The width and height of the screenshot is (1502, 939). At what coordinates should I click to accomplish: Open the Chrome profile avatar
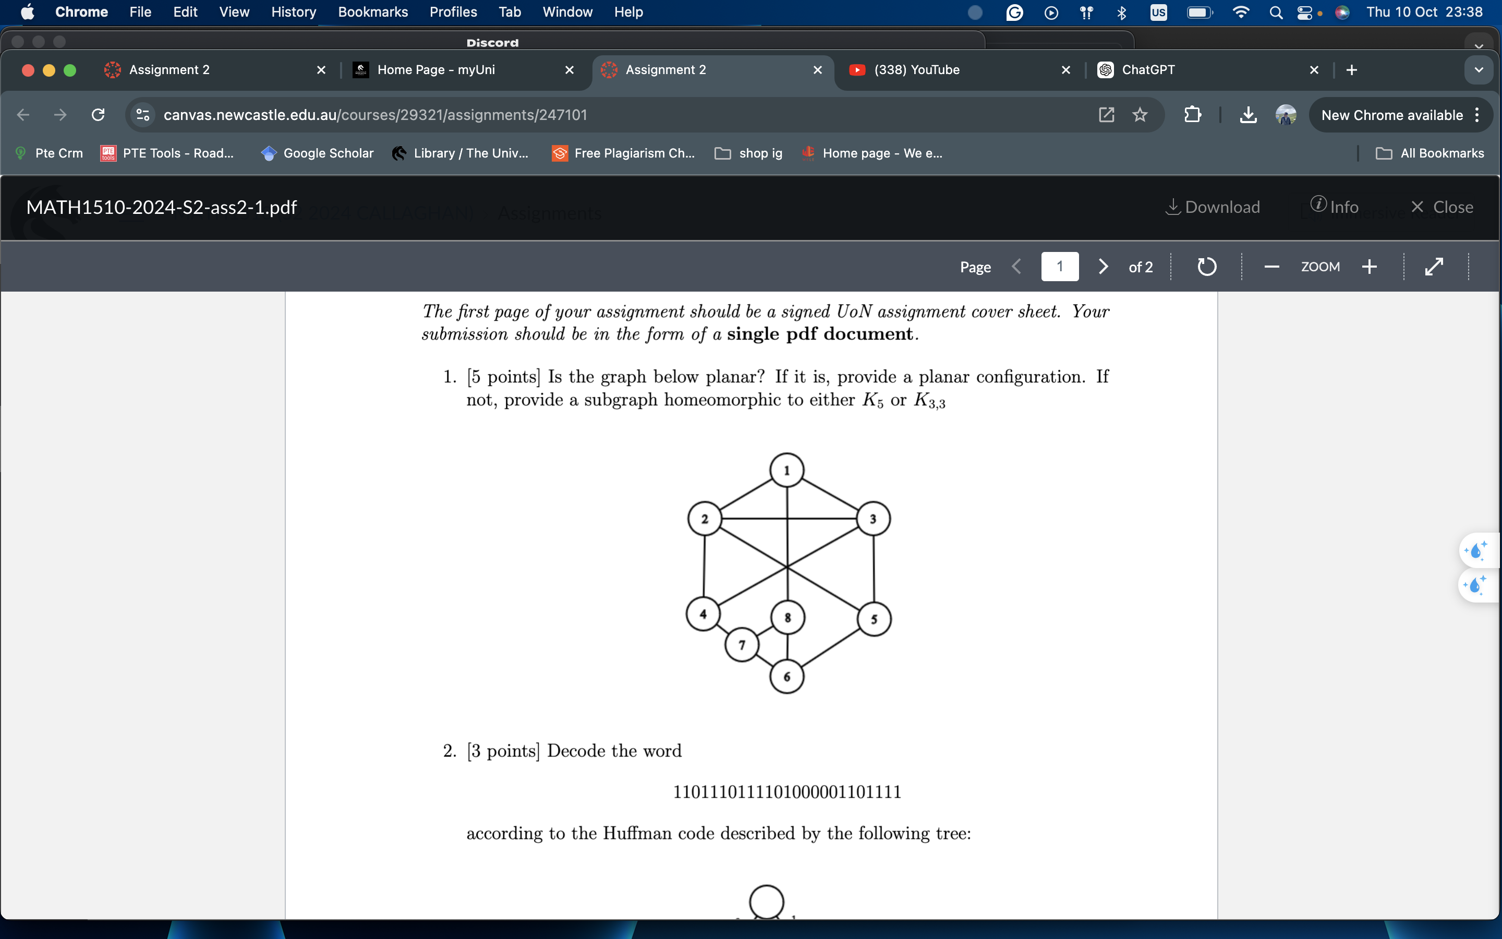pyautogui.click(x=1286, y=115)
